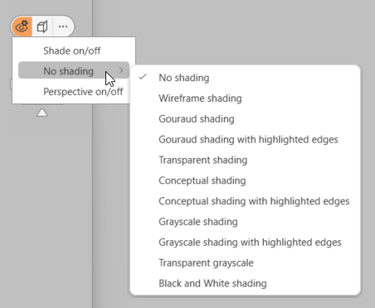375x308 pixels.
Task: Toggle Shade on/off
Action: 72,51
